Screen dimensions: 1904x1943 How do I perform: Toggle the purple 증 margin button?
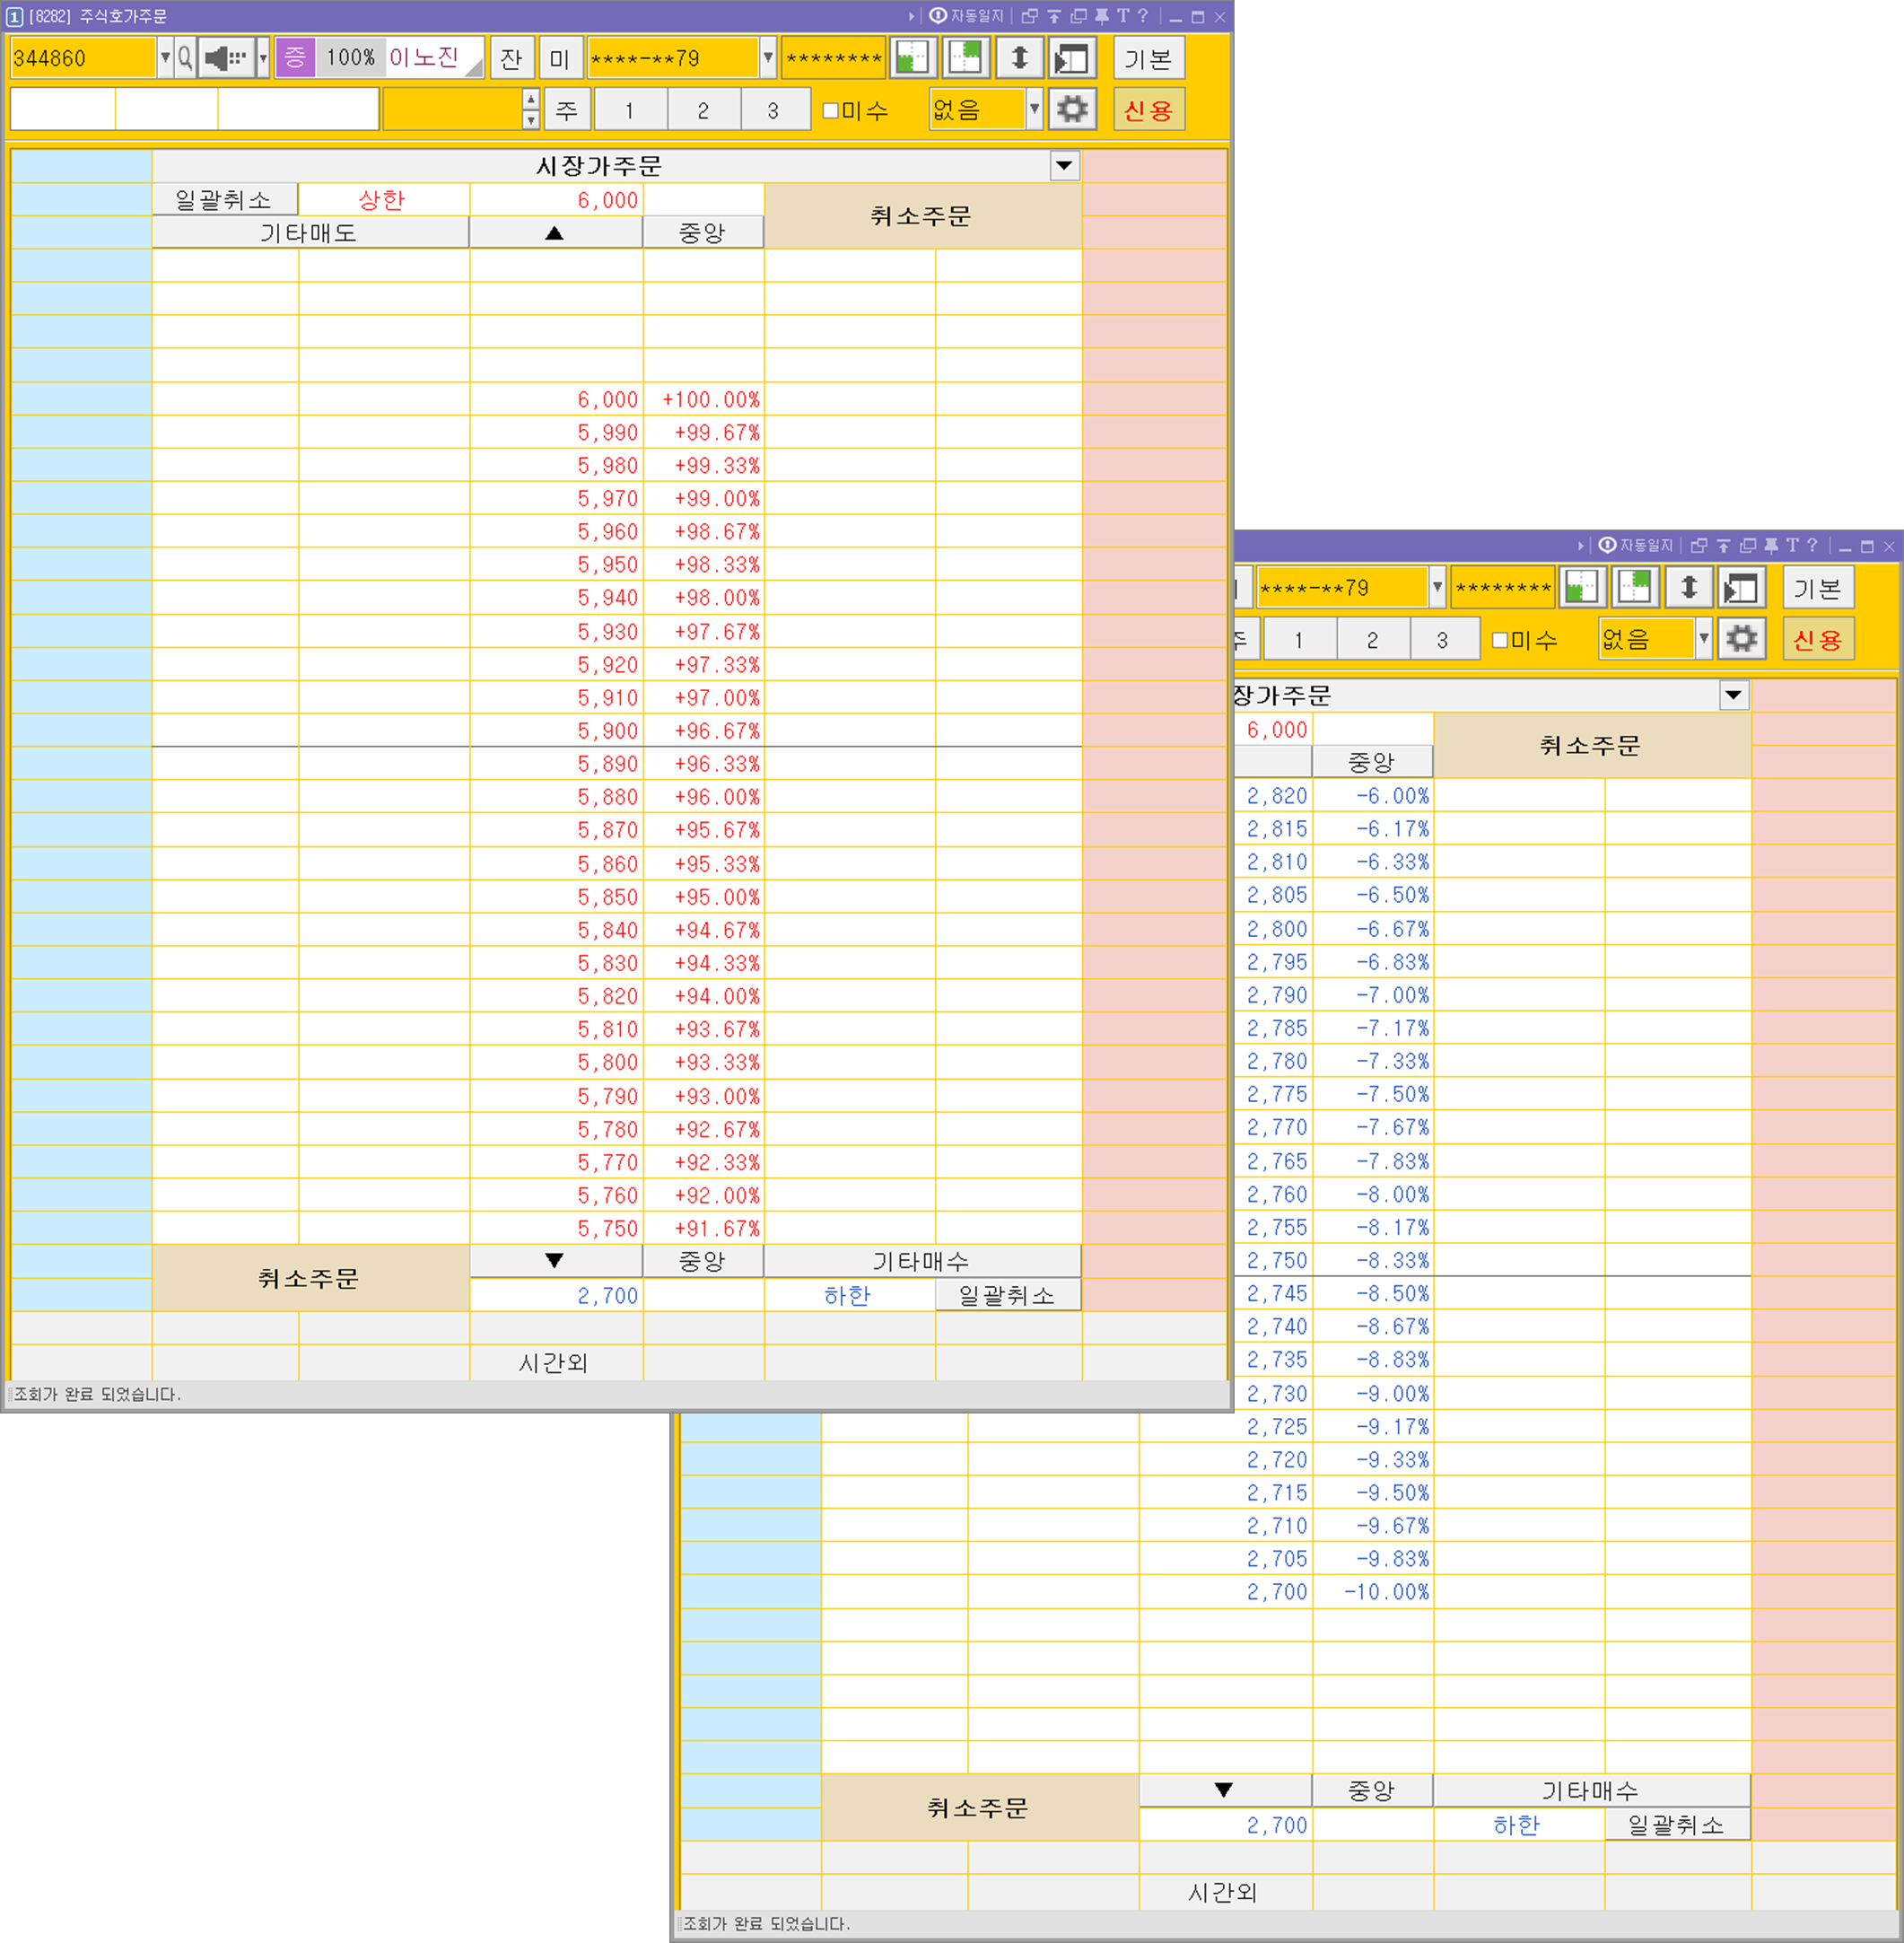coord(295,58)
